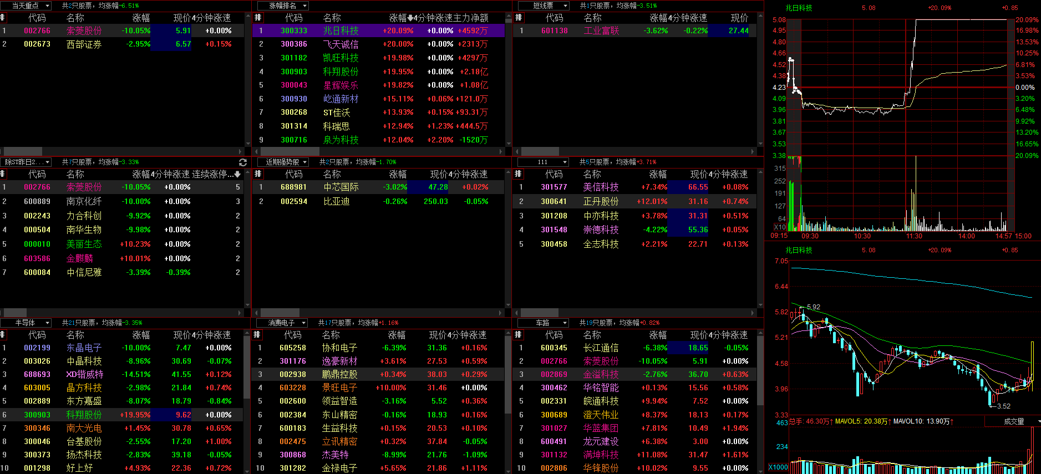This screenshot has height=474, width=1041.
Task: Select 星辉娱乐 stock row
Action: point(379,85)
